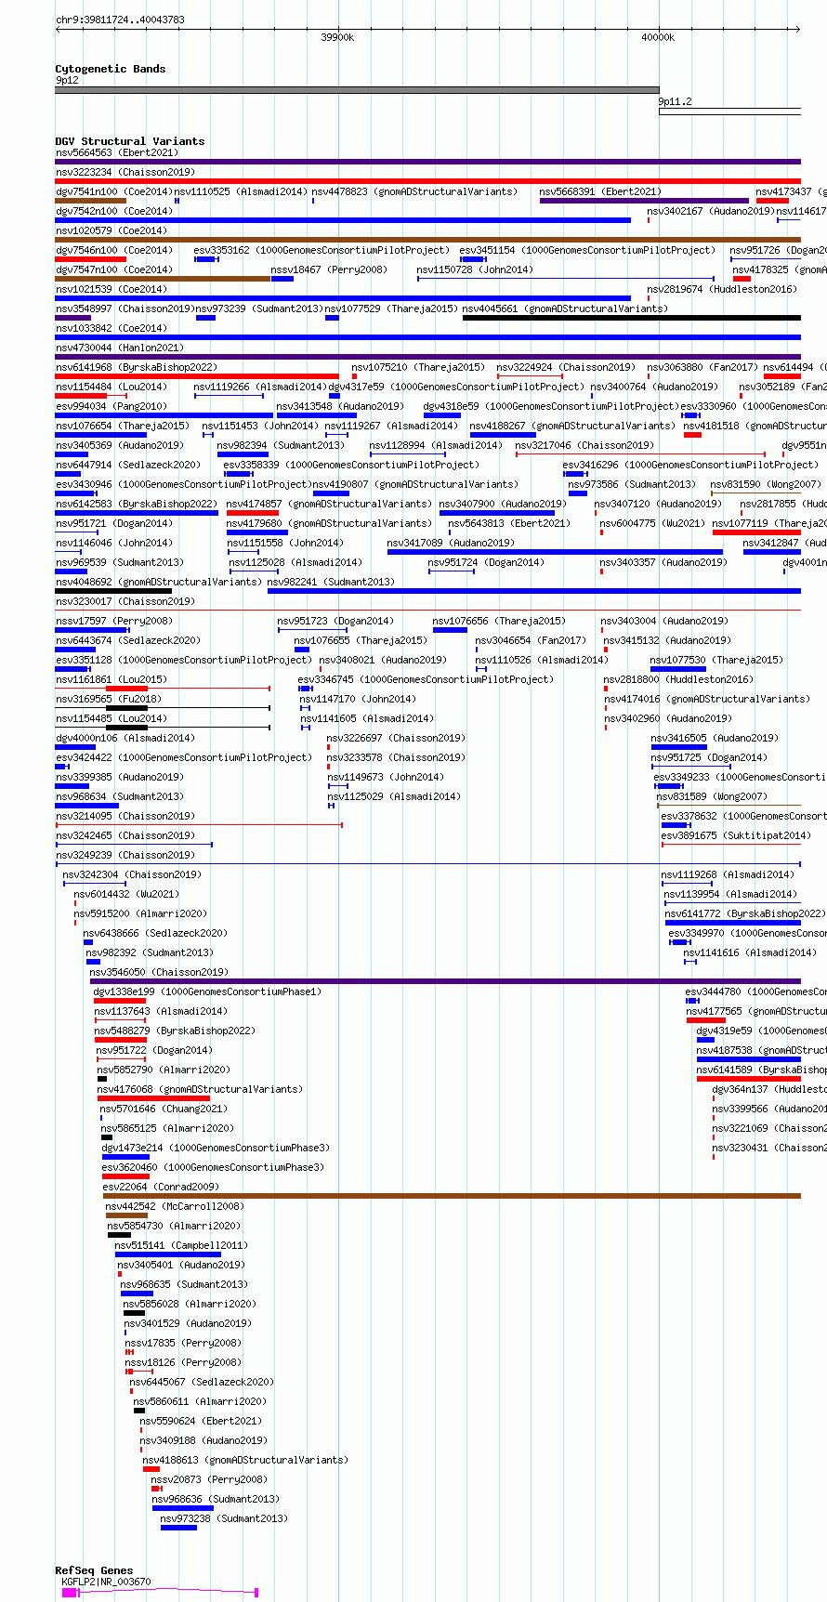Select nsv973586 (Sudmant2013) variant label
The height and width of the screenshot is (1602, 827).
point(632,484)
